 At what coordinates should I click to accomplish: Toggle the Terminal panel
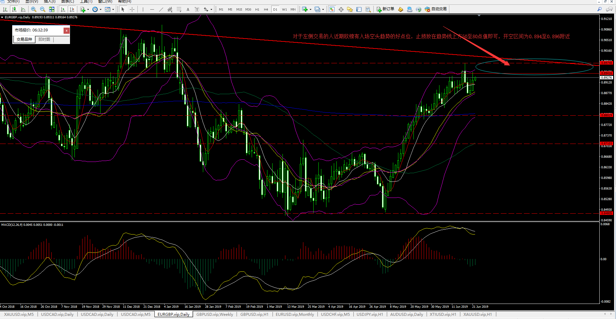click(x=359, y=9)
